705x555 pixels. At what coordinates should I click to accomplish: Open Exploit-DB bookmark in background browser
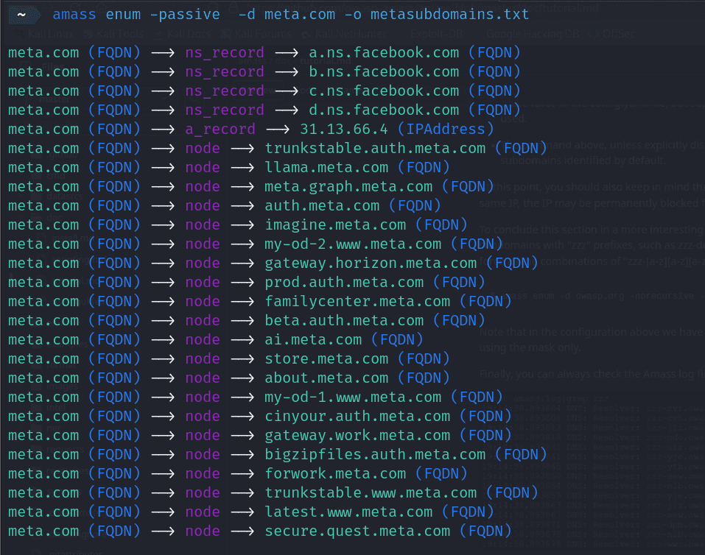[436, 34]
